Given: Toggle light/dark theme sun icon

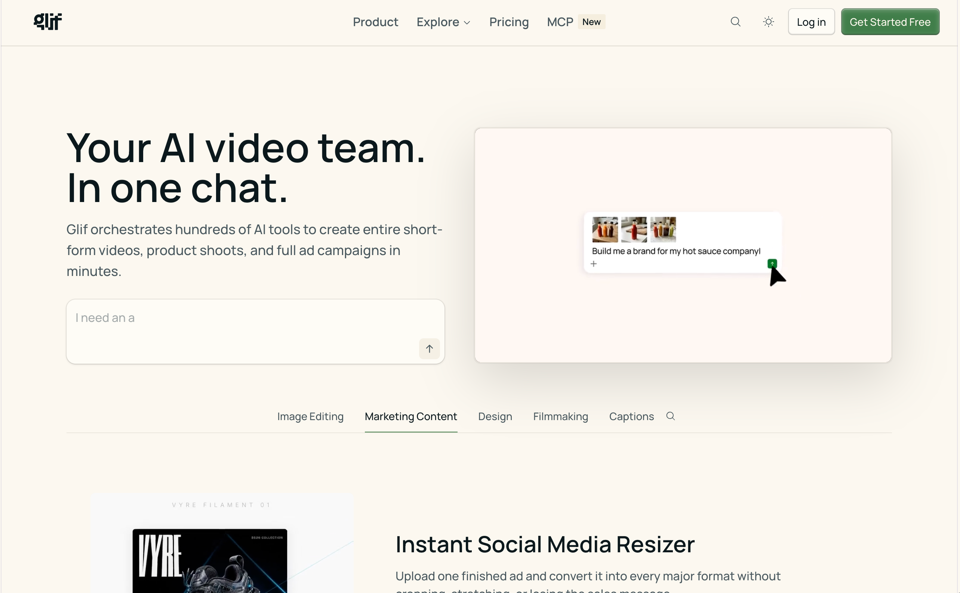Looking at the screenshot, I should point(768,22).
